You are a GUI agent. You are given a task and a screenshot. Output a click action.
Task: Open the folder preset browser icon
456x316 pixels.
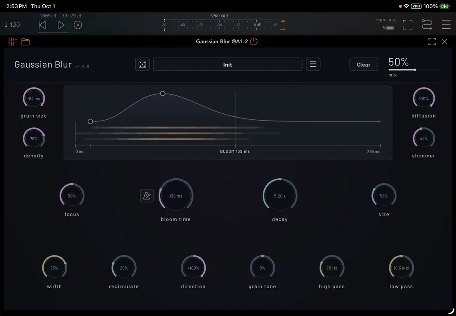[26, 42]
